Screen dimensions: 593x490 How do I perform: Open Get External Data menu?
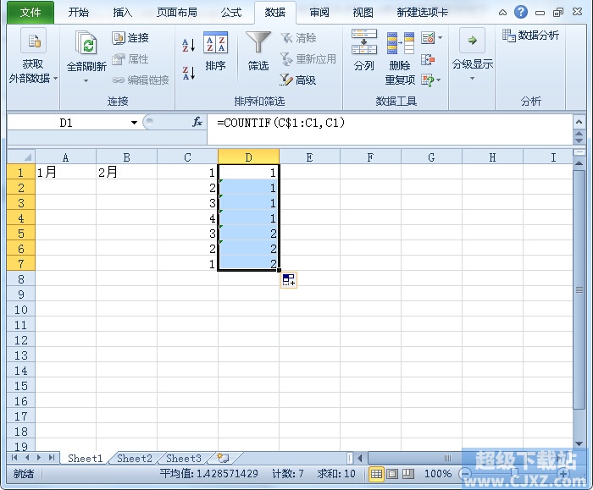[33, 57]
